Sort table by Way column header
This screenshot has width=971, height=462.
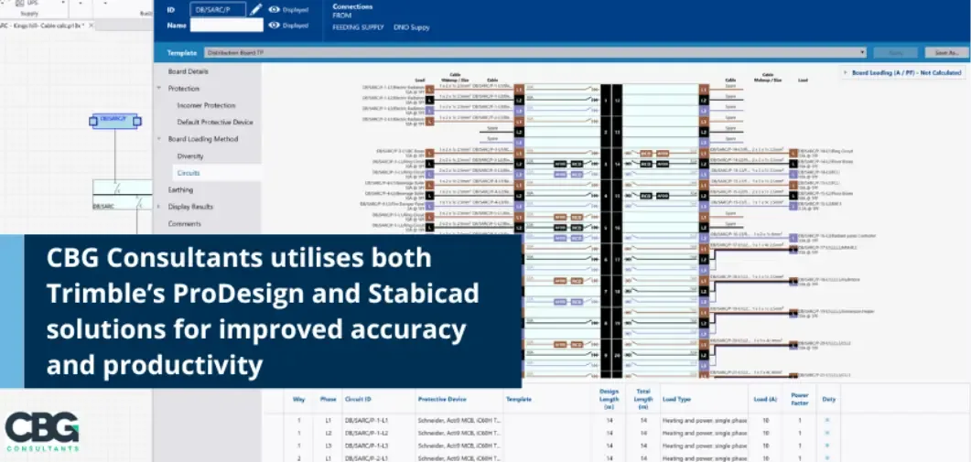click(x=298, y=400)
